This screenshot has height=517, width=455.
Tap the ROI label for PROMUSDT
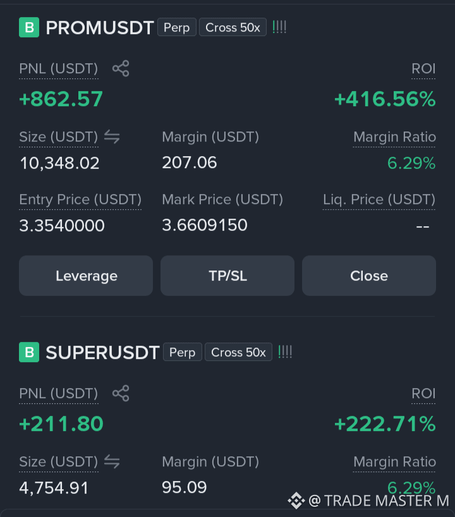[x=423, y=69]
